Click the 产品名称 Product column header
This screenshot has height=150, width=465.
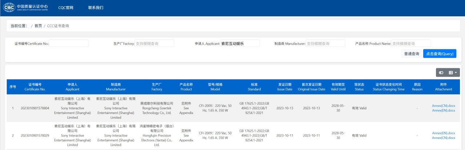click(x=186, y=87)
